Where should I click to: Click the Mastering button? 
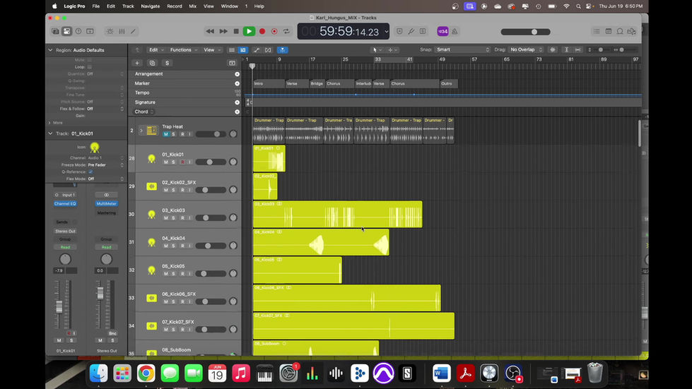tap(106, 213)
